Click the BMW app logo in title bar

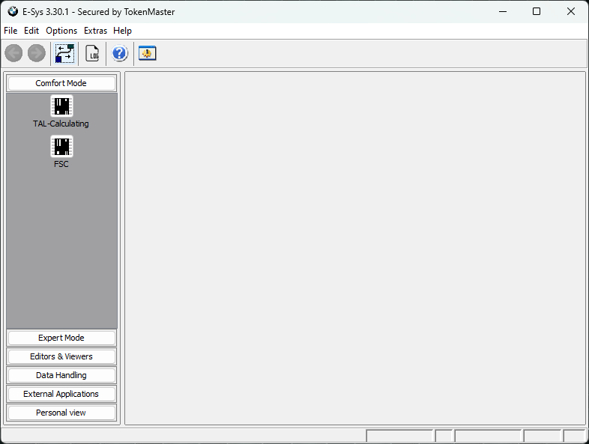(13, 12)
